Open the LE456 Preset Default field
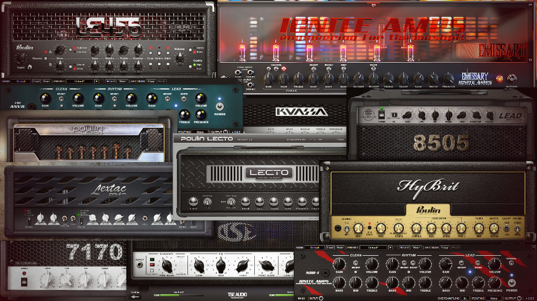 click(79, 81)
